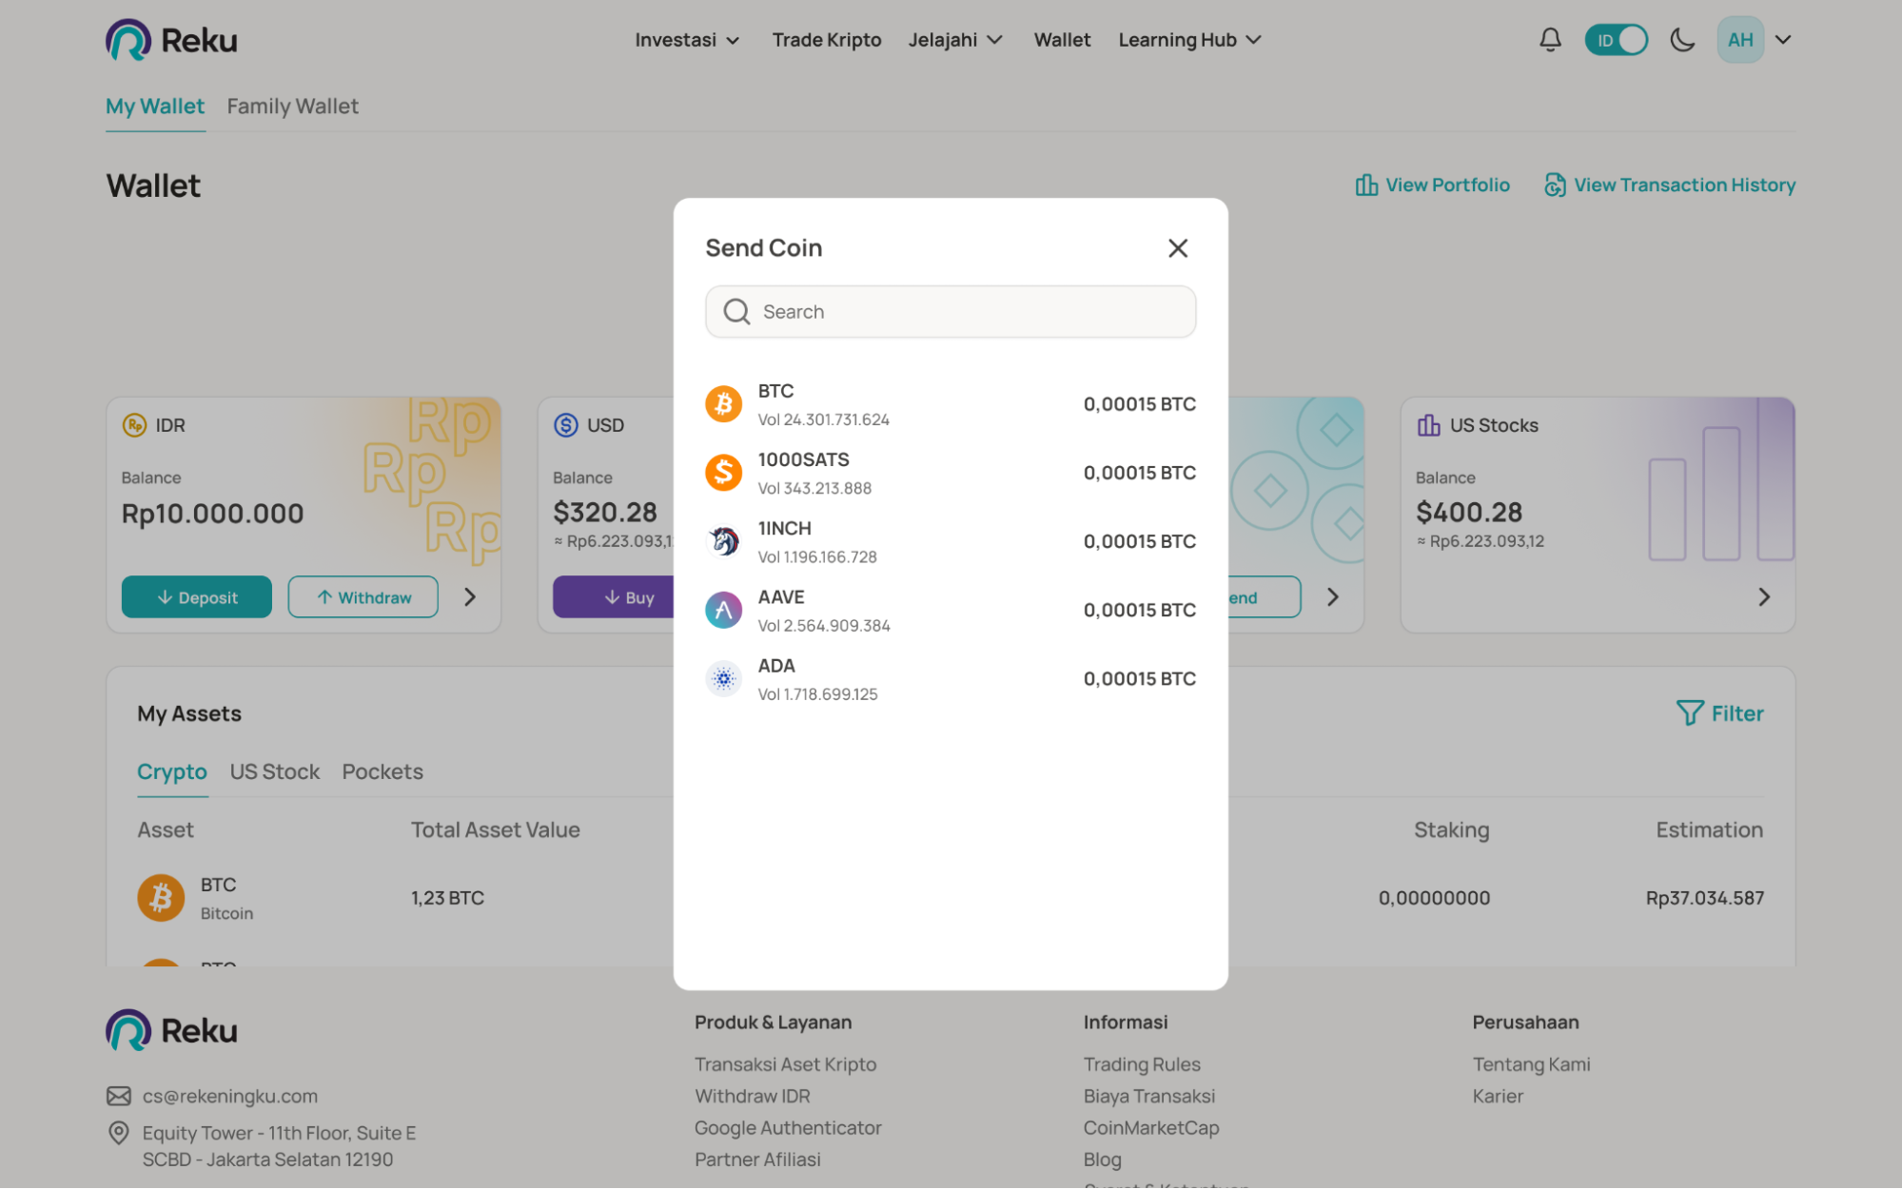Viewport: 1902px width, 1189px height.
Task: Click the Reku logo in top left
Action: coord(169,39)
